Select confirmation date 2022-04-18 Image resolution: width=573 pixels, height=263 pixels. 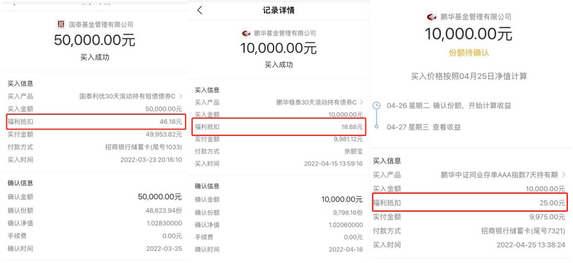[x=346, y=250]
